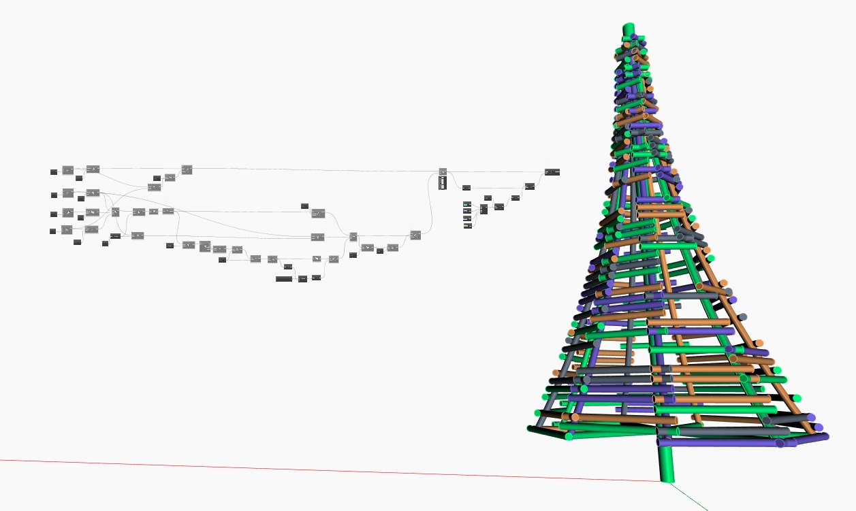Select the dark gray swatch node above orange
The image size is (856, 511).
(x=467, y=218)
